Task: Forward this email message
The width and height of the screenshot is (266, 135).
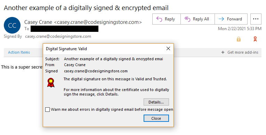Action: click(x=231, y=19)
